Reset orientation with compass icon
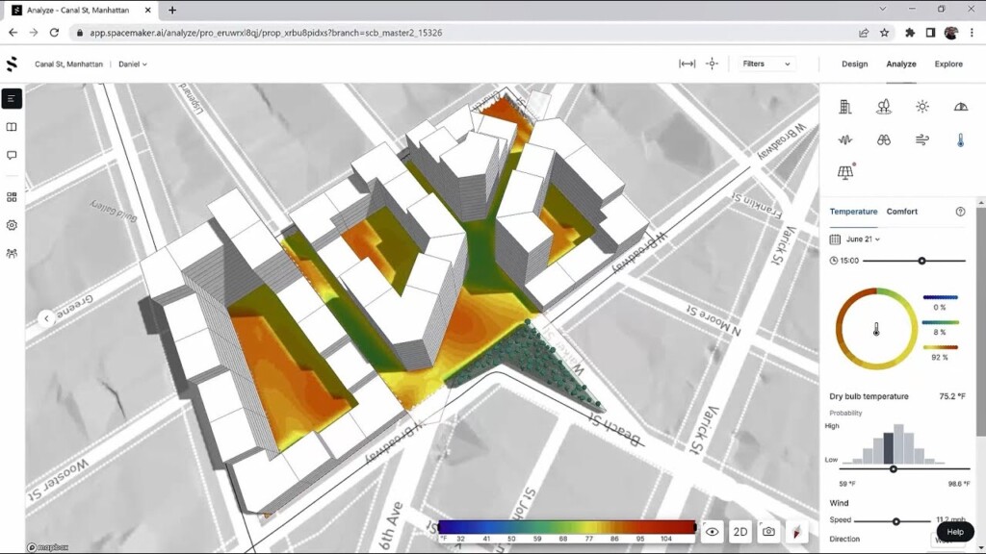Image resolution: width=986 pixels, height=554 pixels. [796, 531]
